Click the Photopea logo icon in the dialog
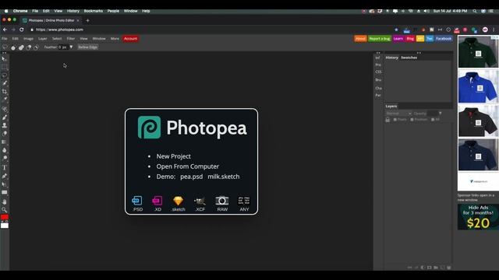This screenshot has height=280, width=499. 149,128
